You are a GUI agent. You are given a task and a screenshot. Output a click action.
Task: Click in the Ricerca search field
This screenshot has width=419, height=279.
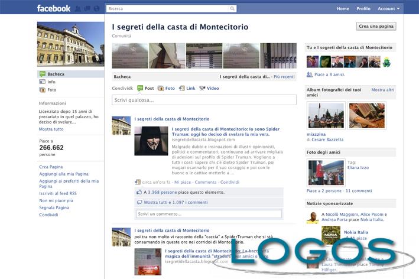click(168, 8)
